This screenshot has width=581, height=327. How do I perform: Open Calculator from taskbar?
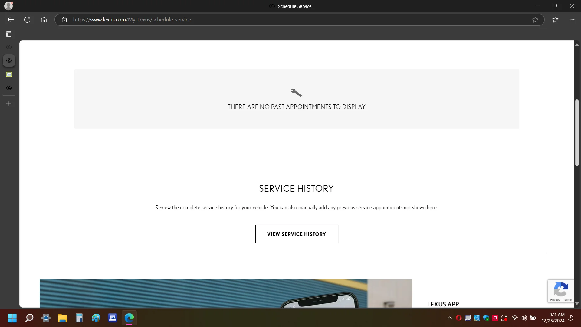pyautogui.click(x=79, y=318)
